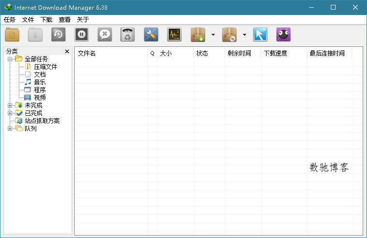Click the clock-arrow toolbar icon

(x=58, y=35)
